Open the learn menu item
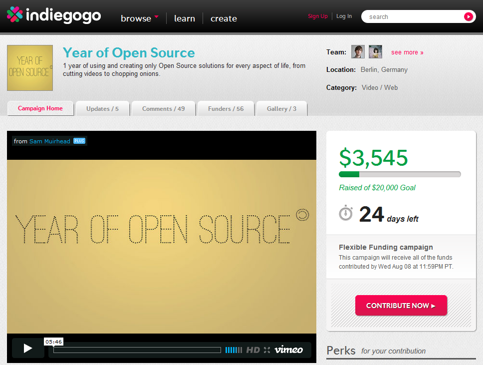This screenshot has height=365, width=483. [x=184, y=18]
